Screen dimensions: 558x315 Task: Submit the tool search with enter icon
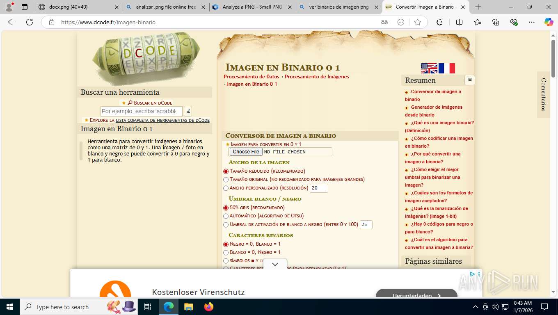[188, 111]
